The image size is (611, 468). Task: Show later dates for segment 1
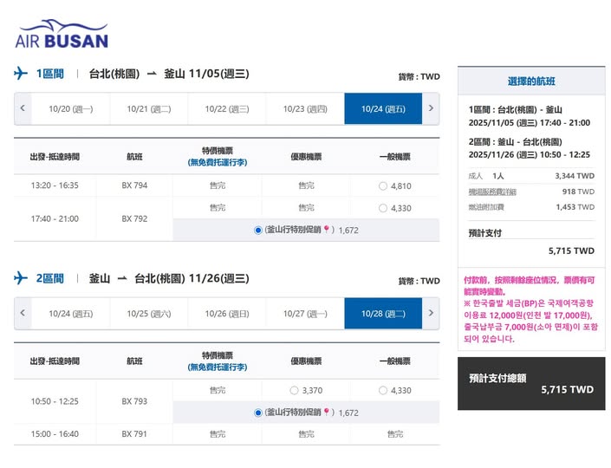tap(431, 109)
